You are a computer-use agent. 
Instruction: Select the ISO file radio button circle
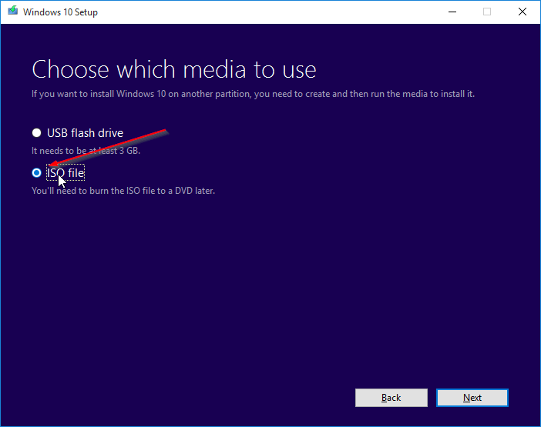pyautogui.click(x=36, y=173)
